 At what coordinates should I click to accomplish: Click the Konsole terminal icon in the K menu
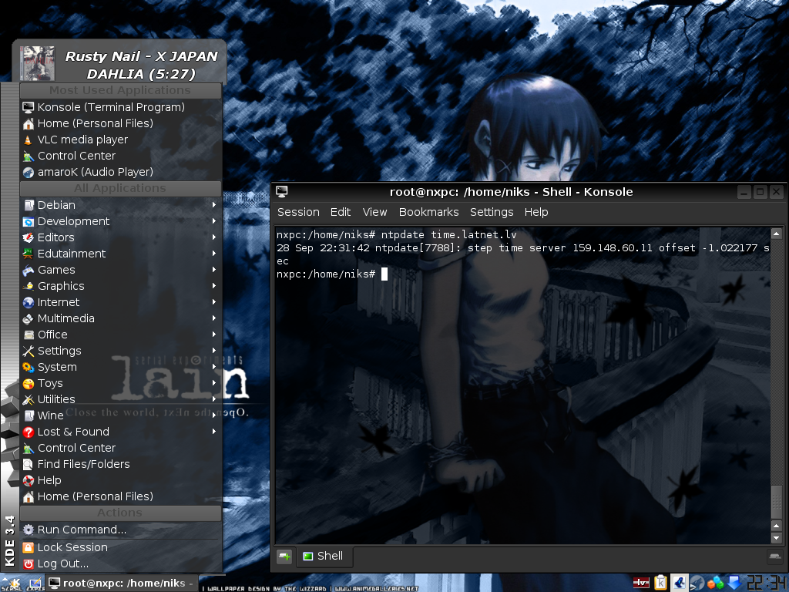[x=29, y=107]
